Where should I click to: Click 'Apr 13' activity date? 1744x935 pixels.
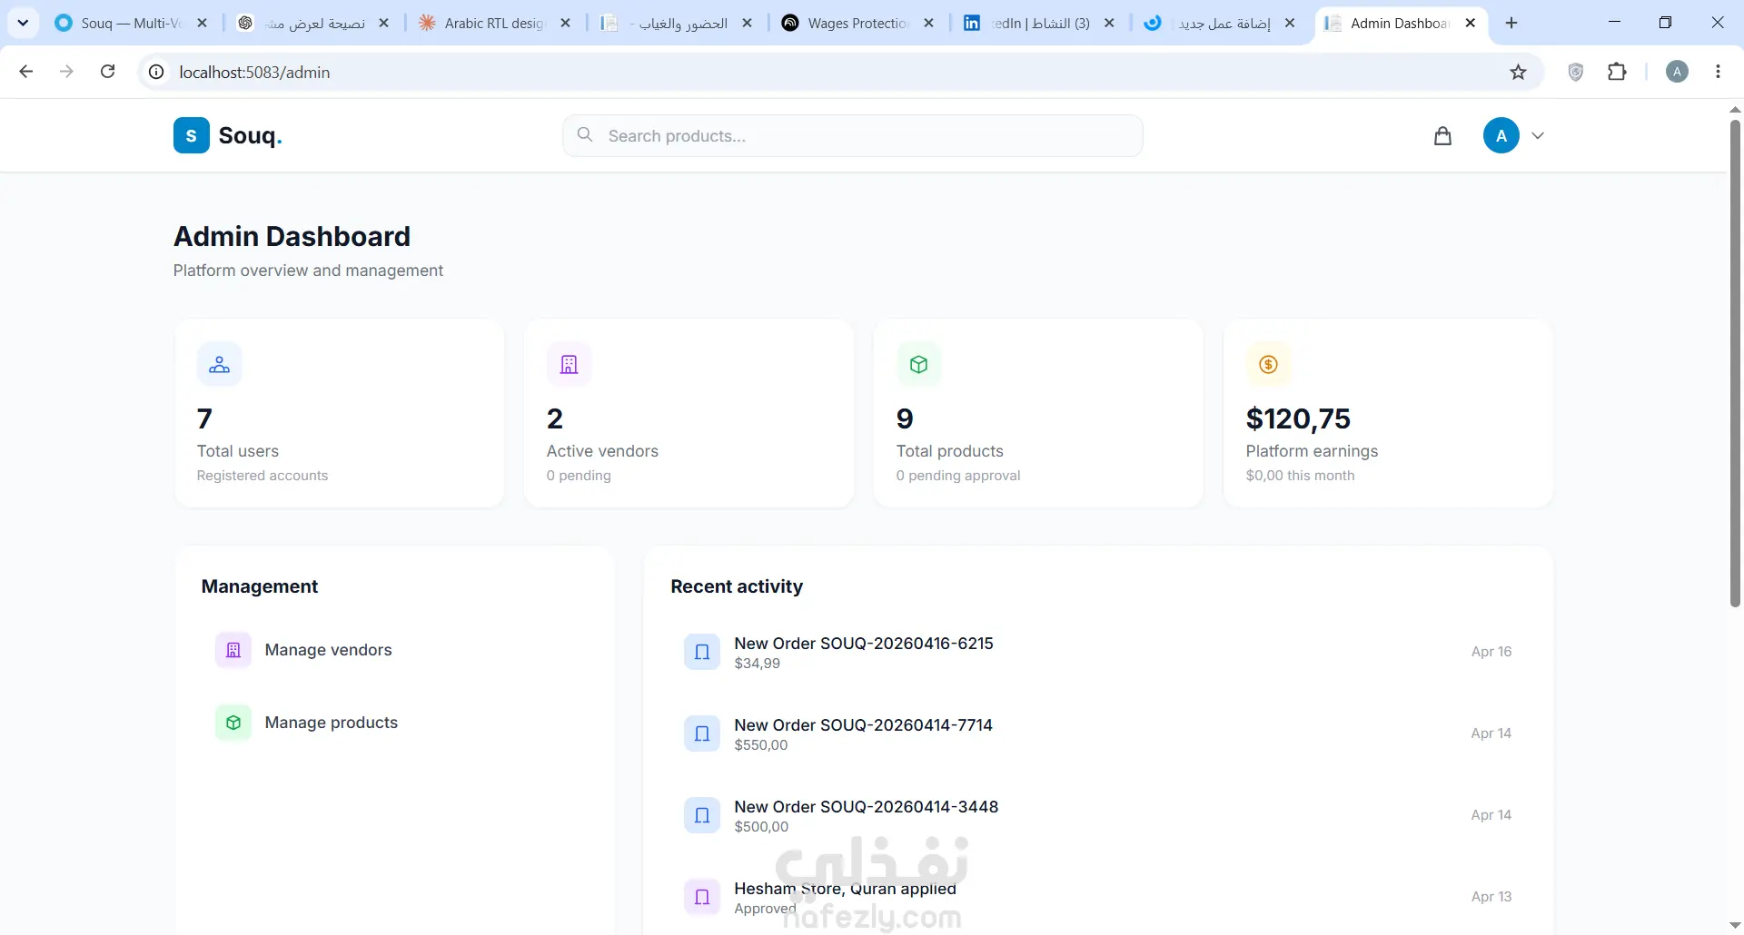point(1491,897)
